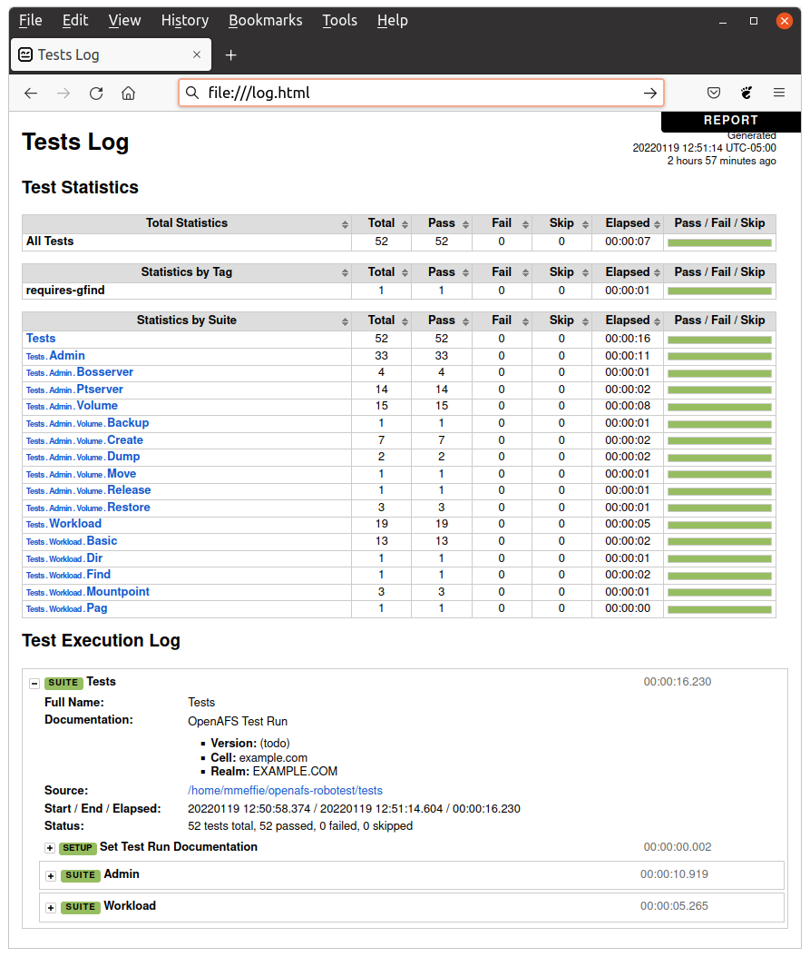Expand the Workload suite in execution log
Viewport: 810px width, 957px height.
click(x=51, y=908)
